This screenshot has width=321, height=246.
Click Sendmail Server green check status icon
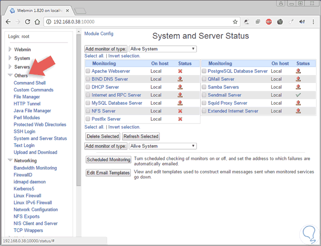tap(298, 95)
